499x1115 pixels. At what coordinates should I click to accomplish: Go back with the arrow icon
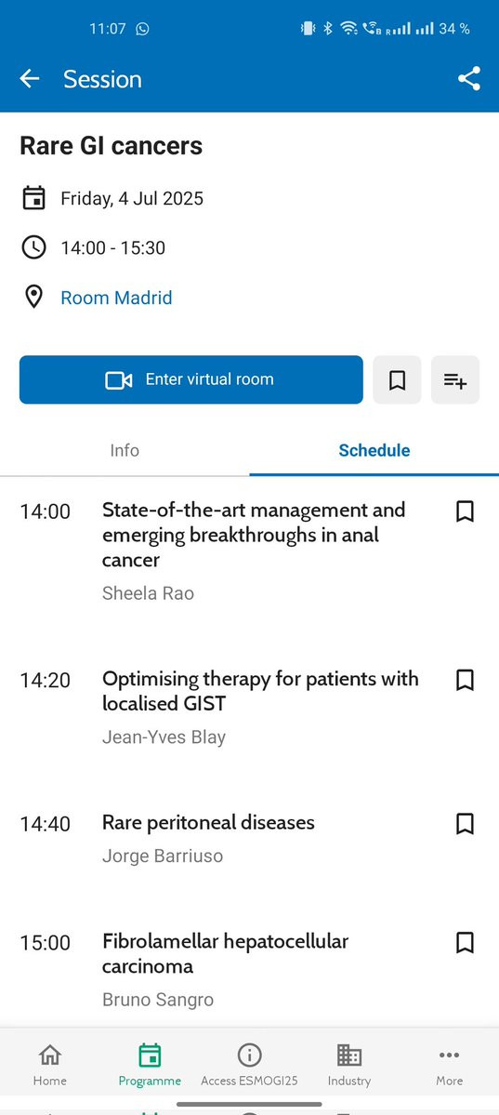29,79
